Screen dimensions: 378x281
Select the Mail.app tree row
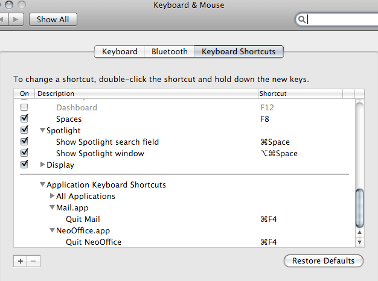184,207
